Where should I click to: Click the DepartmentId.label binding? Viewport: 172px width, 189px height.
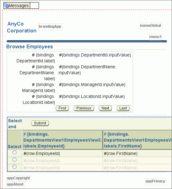[x=36, y=58]
